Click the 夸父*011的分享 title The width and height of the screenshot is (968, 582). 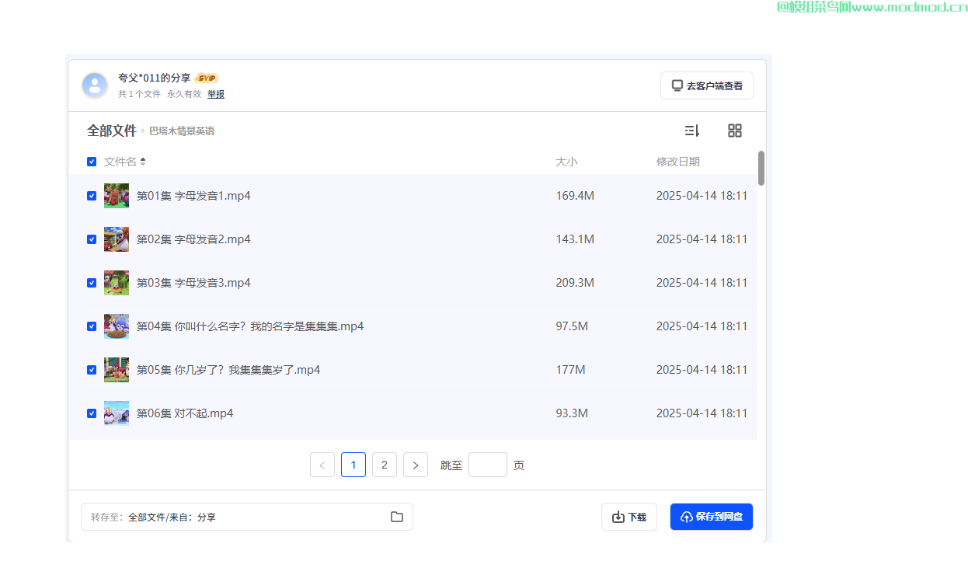tap(154, 78)
